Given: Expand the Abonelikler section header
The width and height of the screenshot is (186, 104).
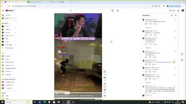Looking at the screenshot, I should click(x=6, y=23).
